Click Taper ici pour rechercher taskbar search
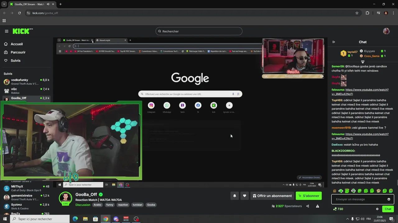398x223 pixels. tap(40, 219)
